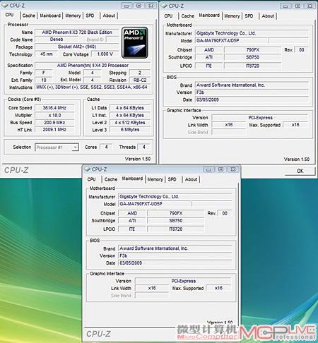Click BIOS Version F3b in bottom window
Image resolution: width=318 pixels, height=343 pixels.
pos(175,255)
